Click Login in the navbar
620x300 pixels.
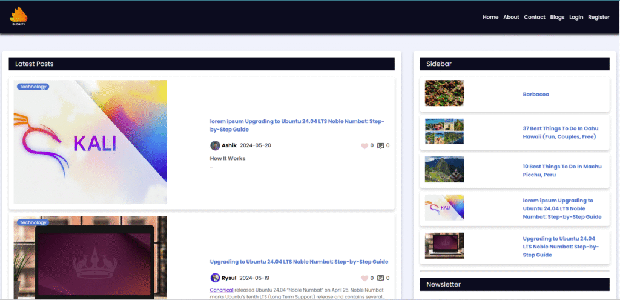tap(576, 17)
